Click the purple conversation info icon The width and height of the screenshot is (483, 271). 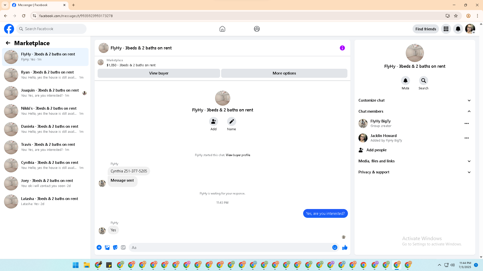click(342, 48)
